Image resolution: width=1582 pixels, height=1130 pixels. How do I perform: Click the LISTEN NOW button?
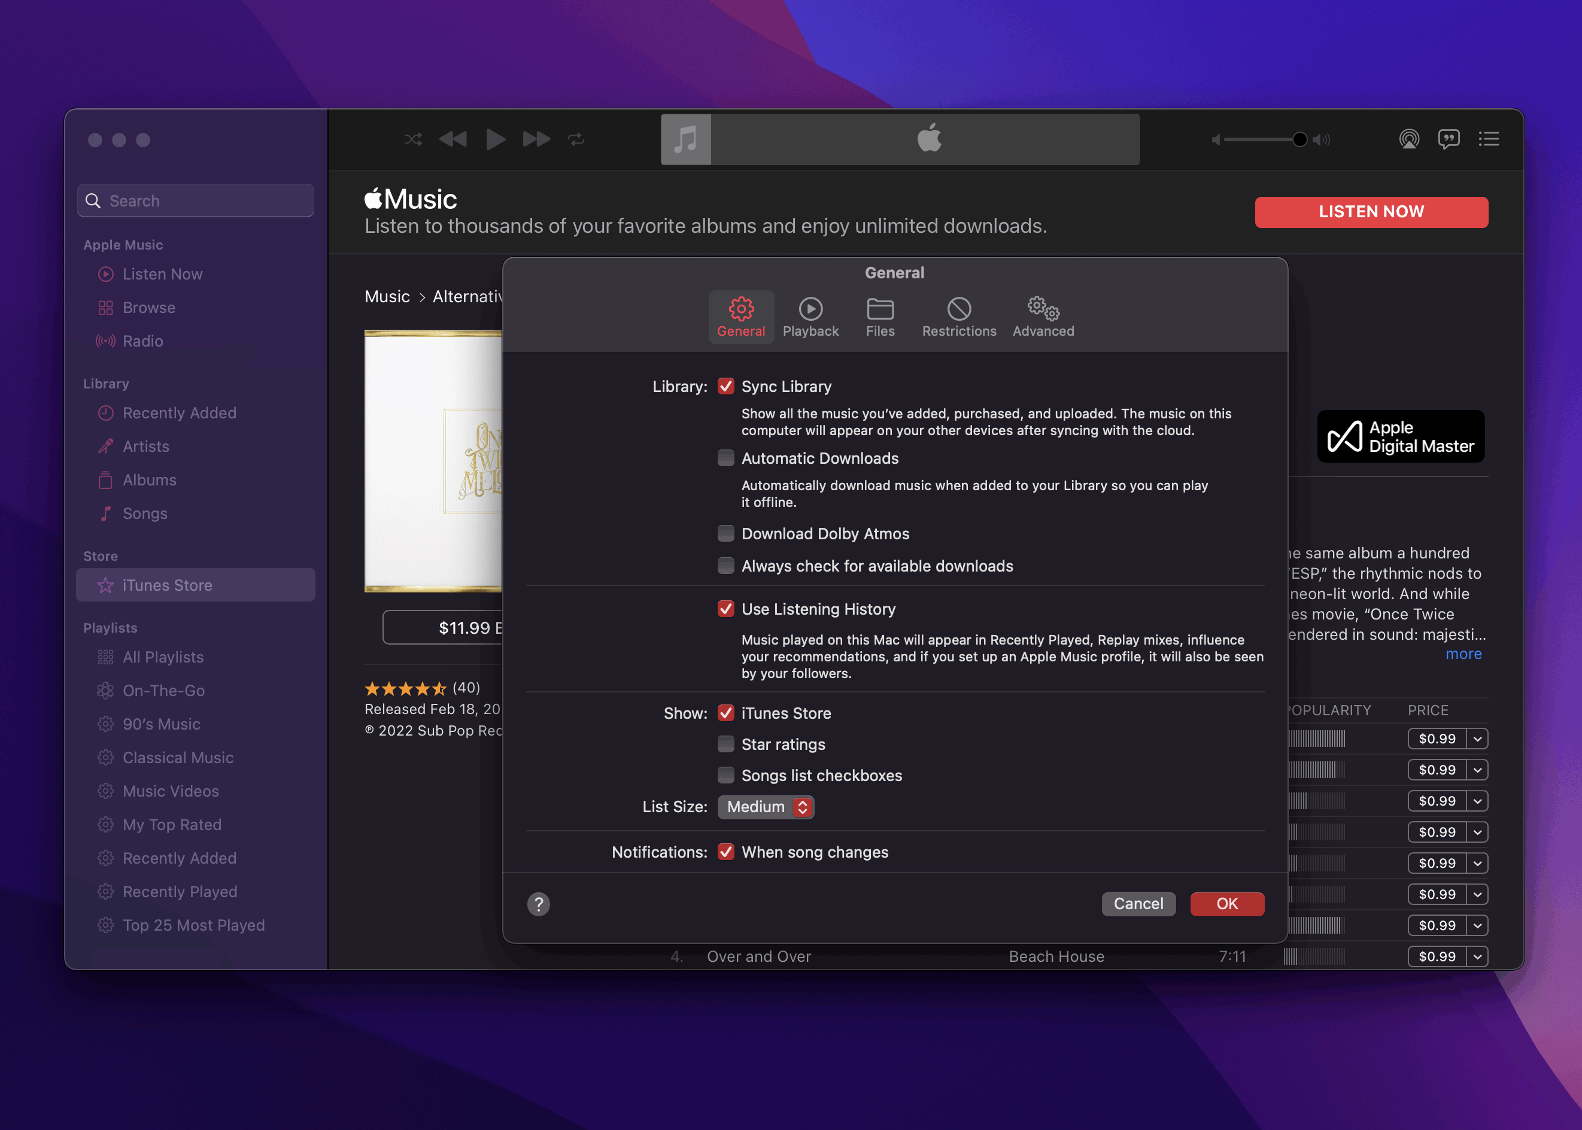coord(1371,211)
